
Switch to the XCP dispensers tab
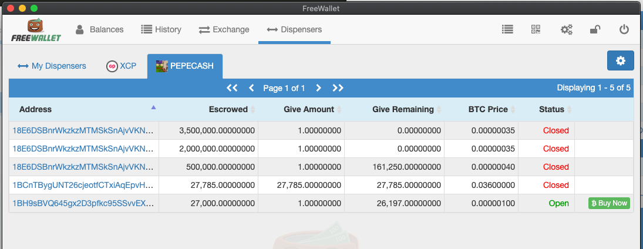tap(122, 66)
